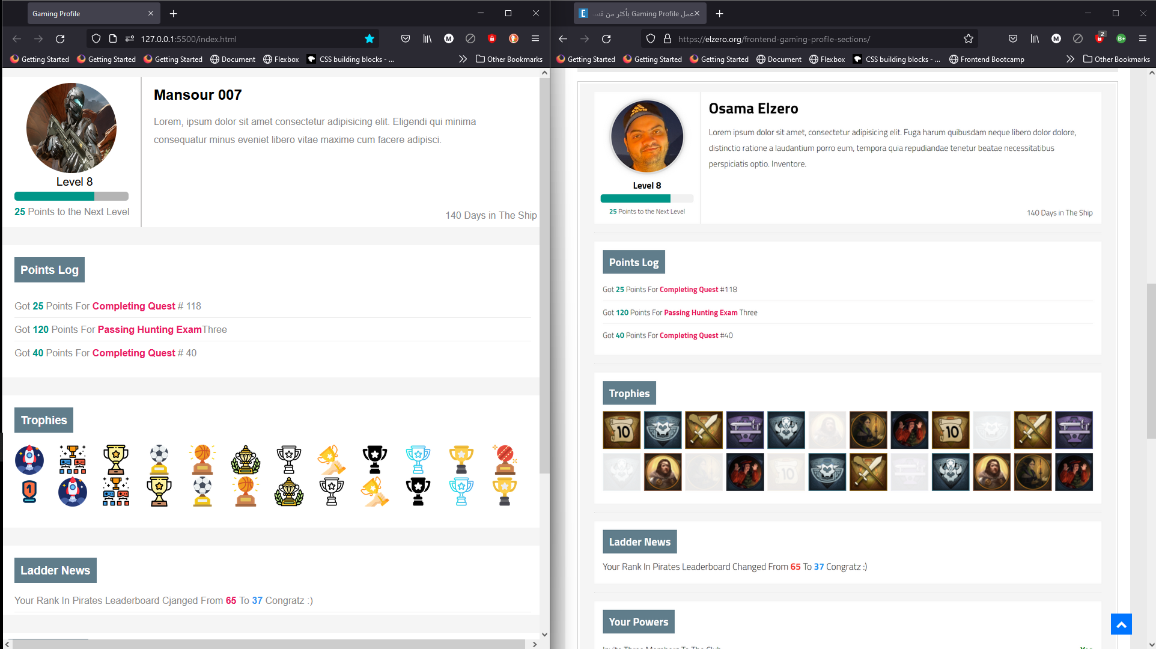1156x649 pixels.
Task: Expand the Other Bookmarks folder
Action: [x=510, y=59]
